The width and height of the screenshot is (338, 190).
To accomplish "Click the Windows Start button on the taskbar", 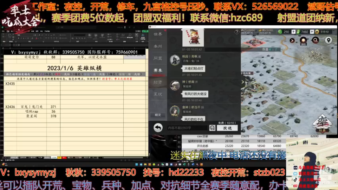I will pos(136,165).
